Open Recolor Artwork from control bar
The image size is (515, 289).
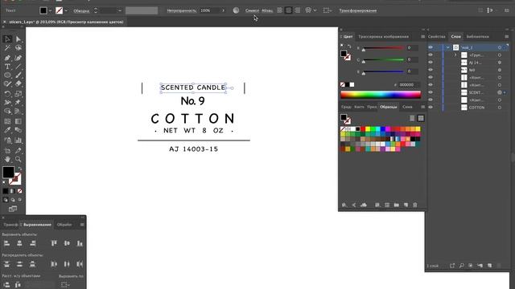coord(236,10)
